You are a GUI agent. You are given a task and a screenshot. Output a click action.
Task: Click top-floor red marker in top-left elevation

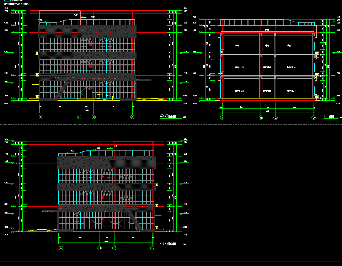[x=90, y=45]
